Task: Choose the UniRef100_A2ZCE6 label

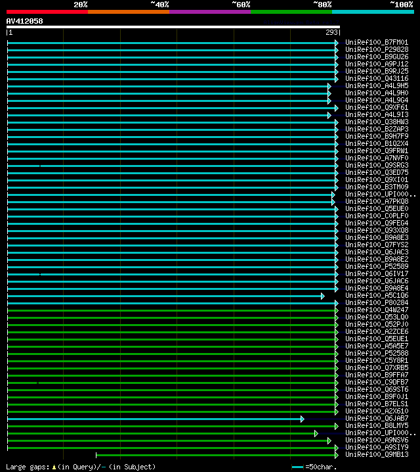Action: pos(377,331)
